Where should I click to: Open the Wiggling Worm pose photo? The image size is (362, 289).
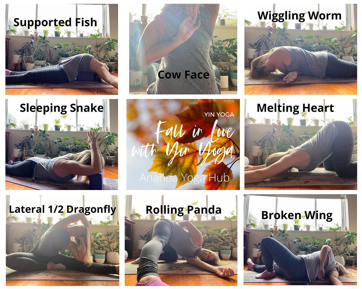click(300, 49)
